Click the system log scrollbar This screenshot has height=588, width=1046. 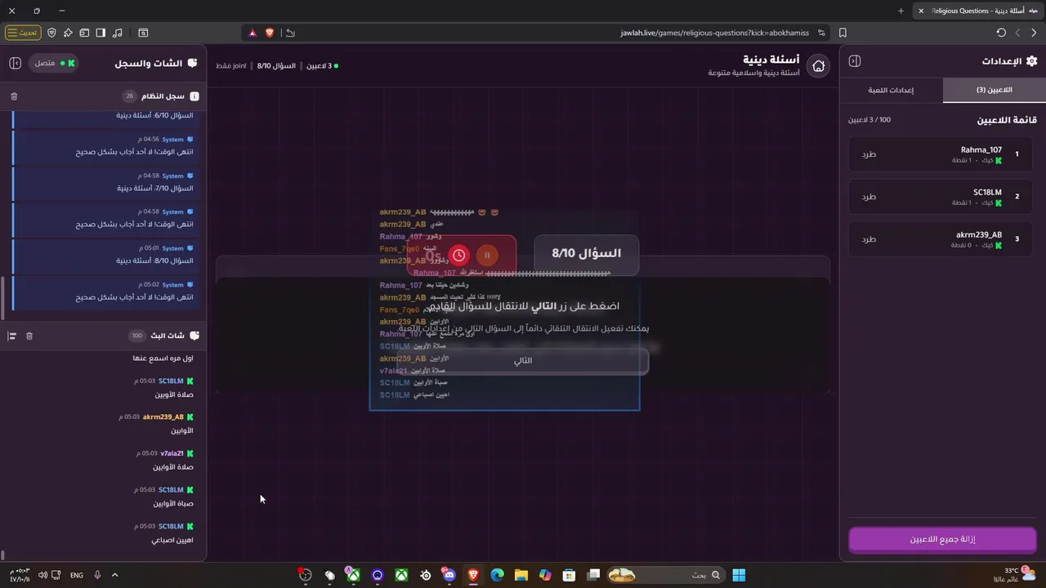point(3,299)
